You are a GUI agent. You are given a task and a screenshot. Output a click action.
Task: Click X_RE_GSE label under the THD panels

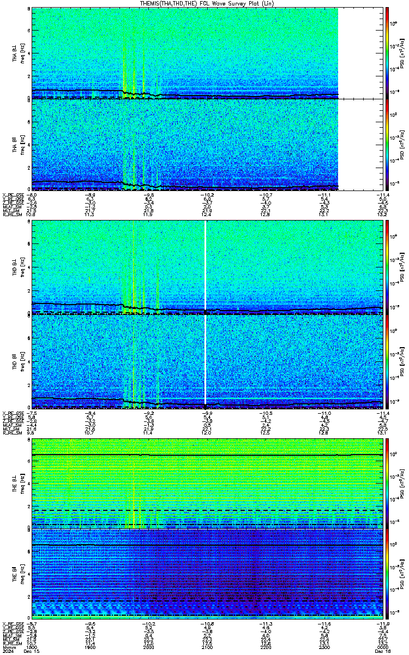pos(12,413)
